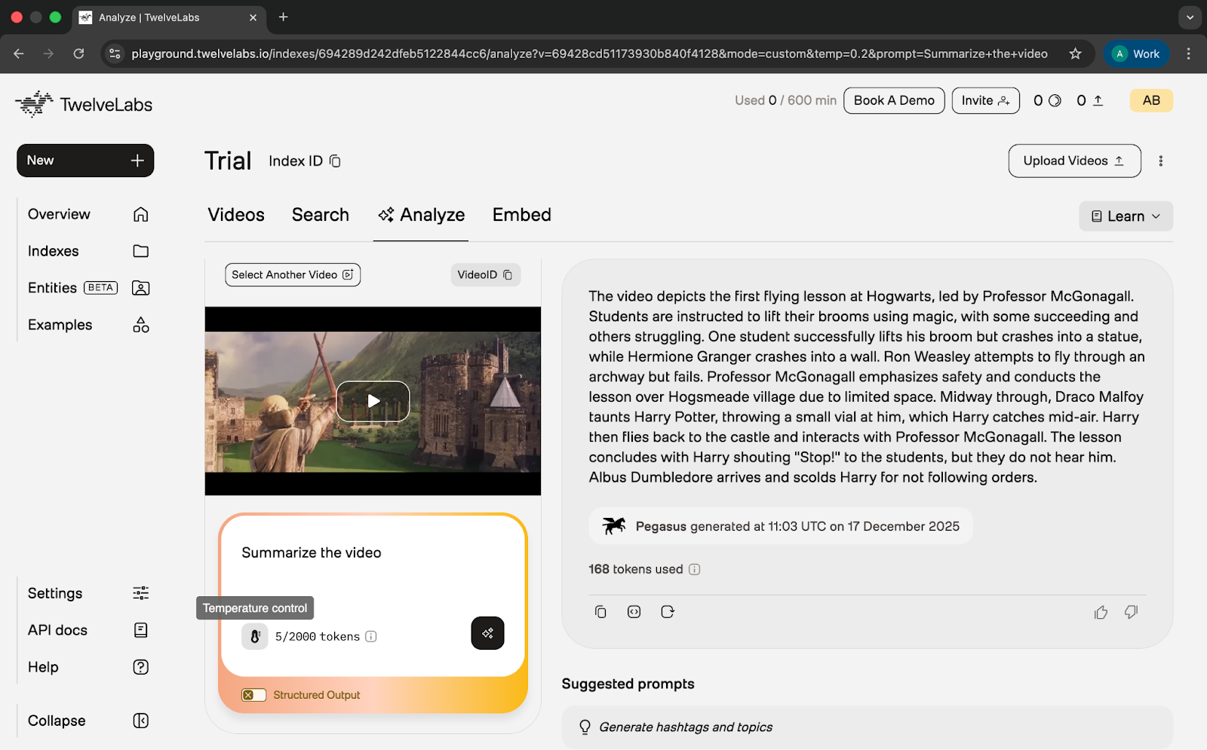Click Select Another Video button
Viewport: 1207px width, 750px height.
click(293, 275)
